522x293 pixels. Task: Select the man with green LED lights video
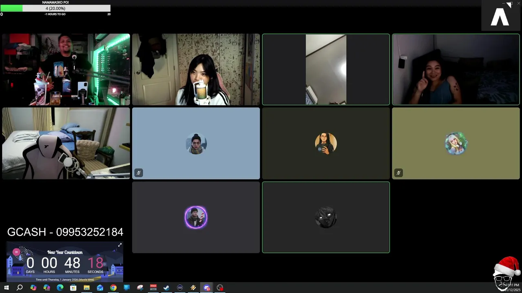[x=66, y=70]
